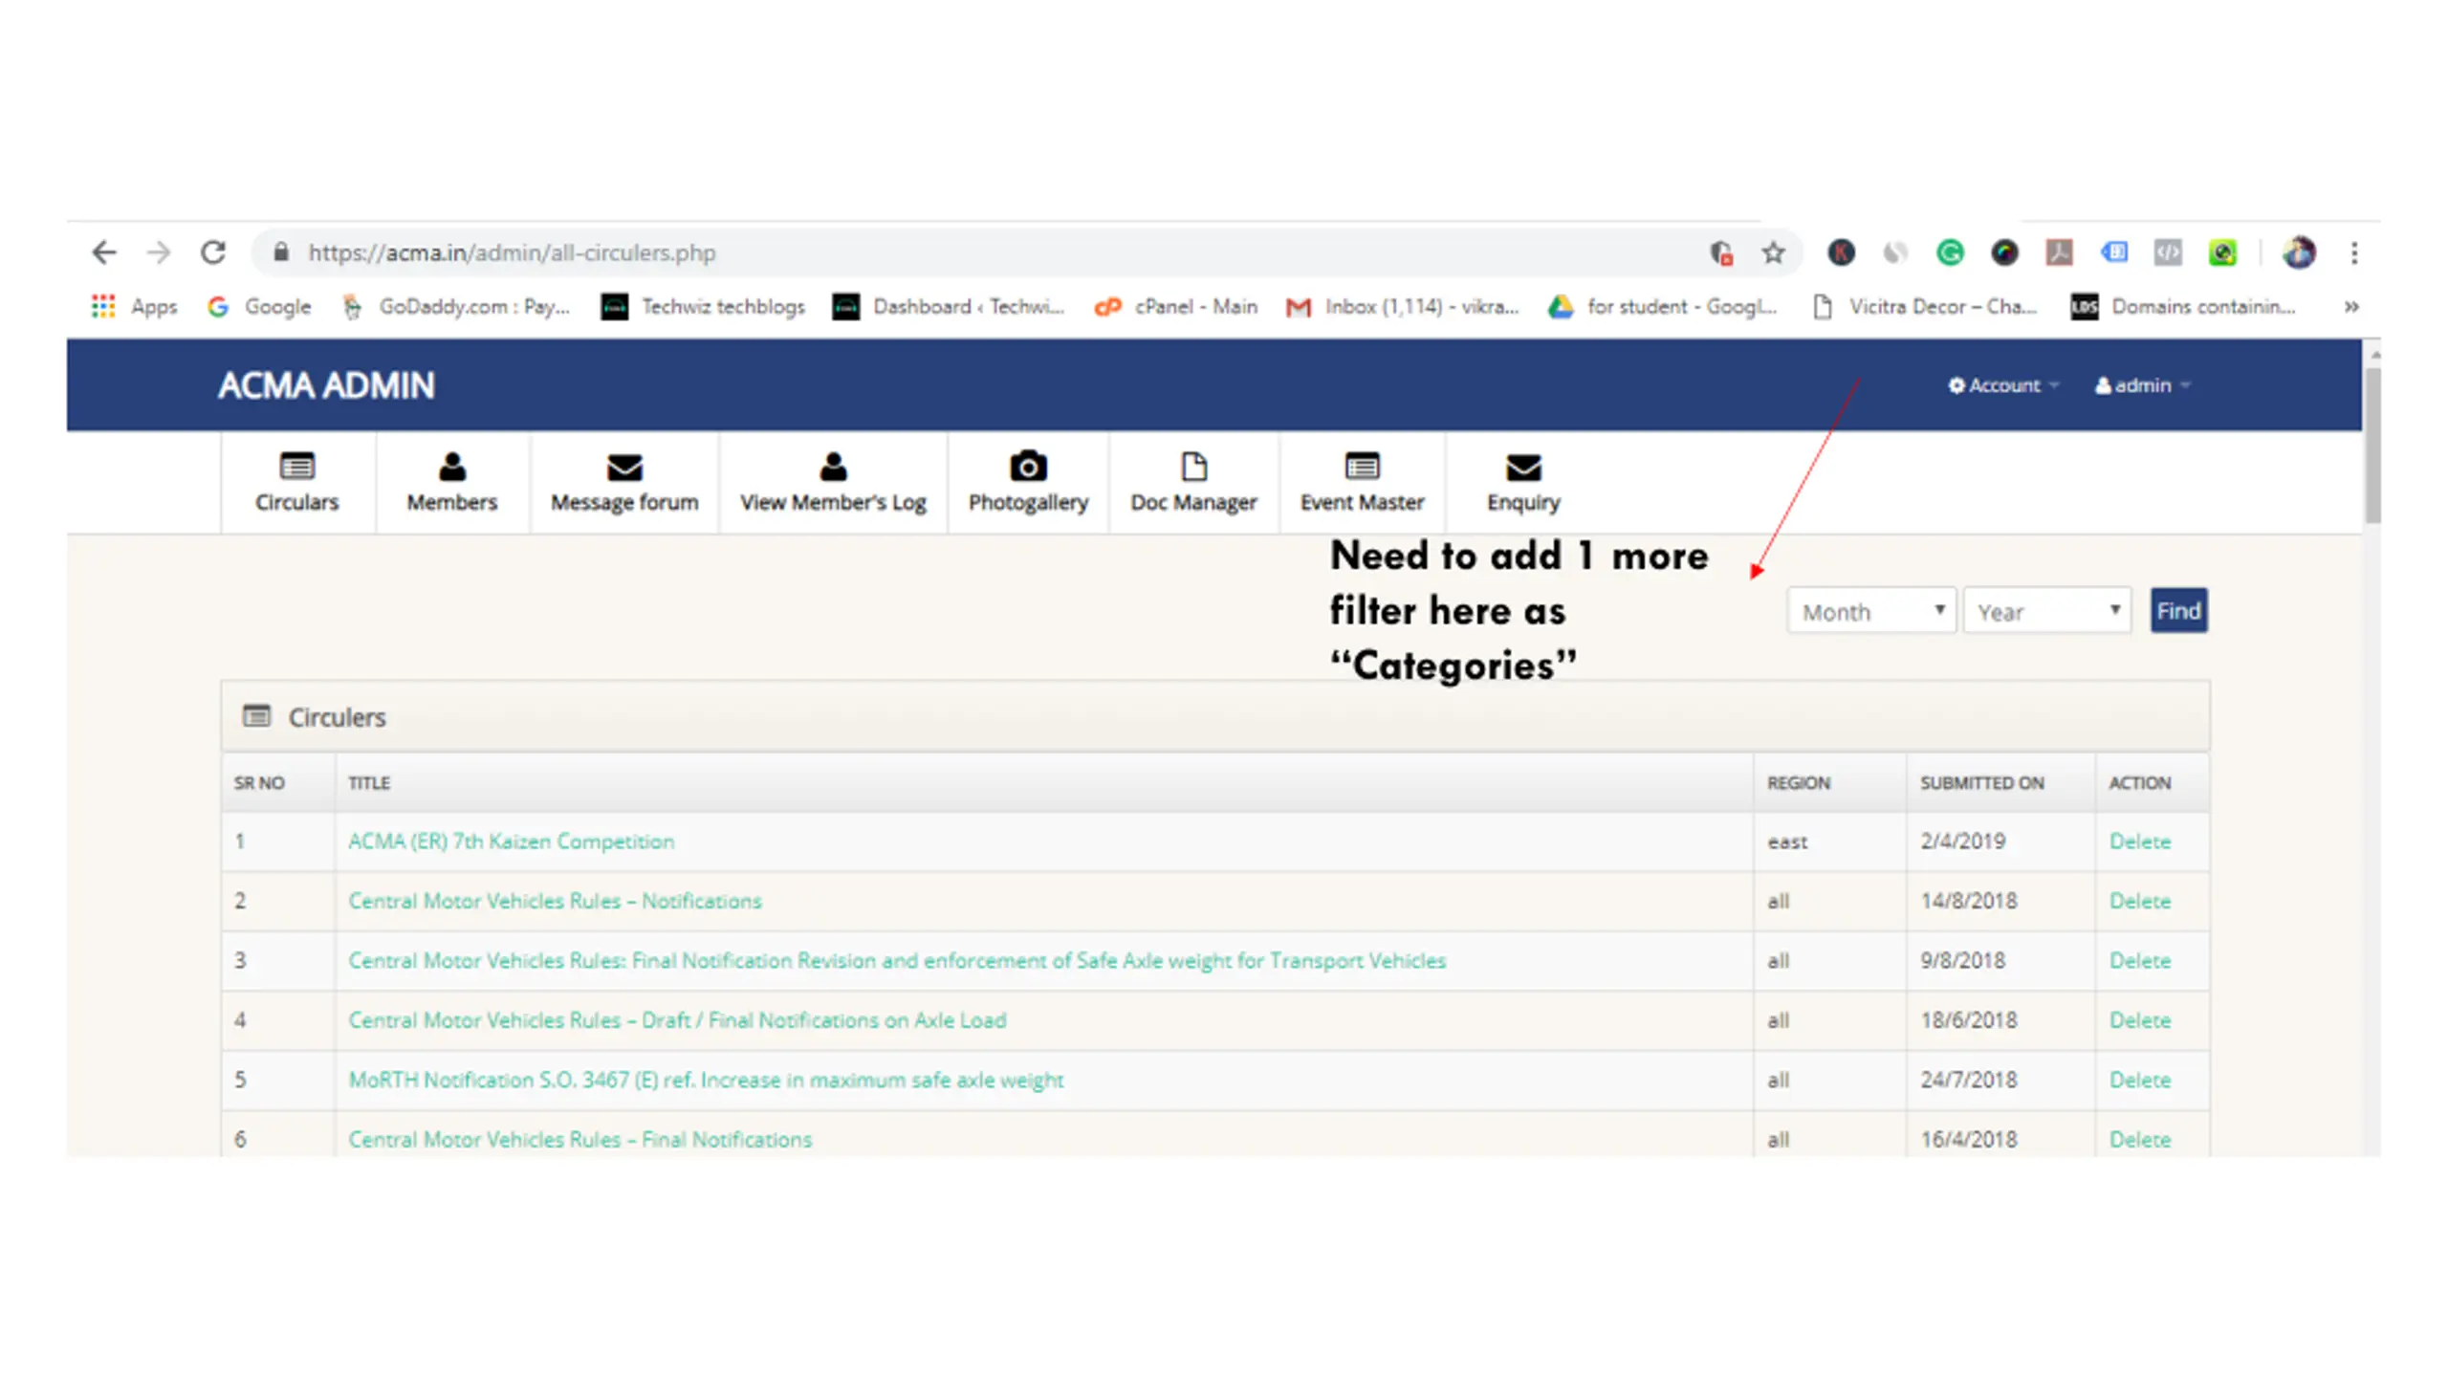Click the PDF extension icon
Screen dimensions: 2448x1377
(2059, 252)
